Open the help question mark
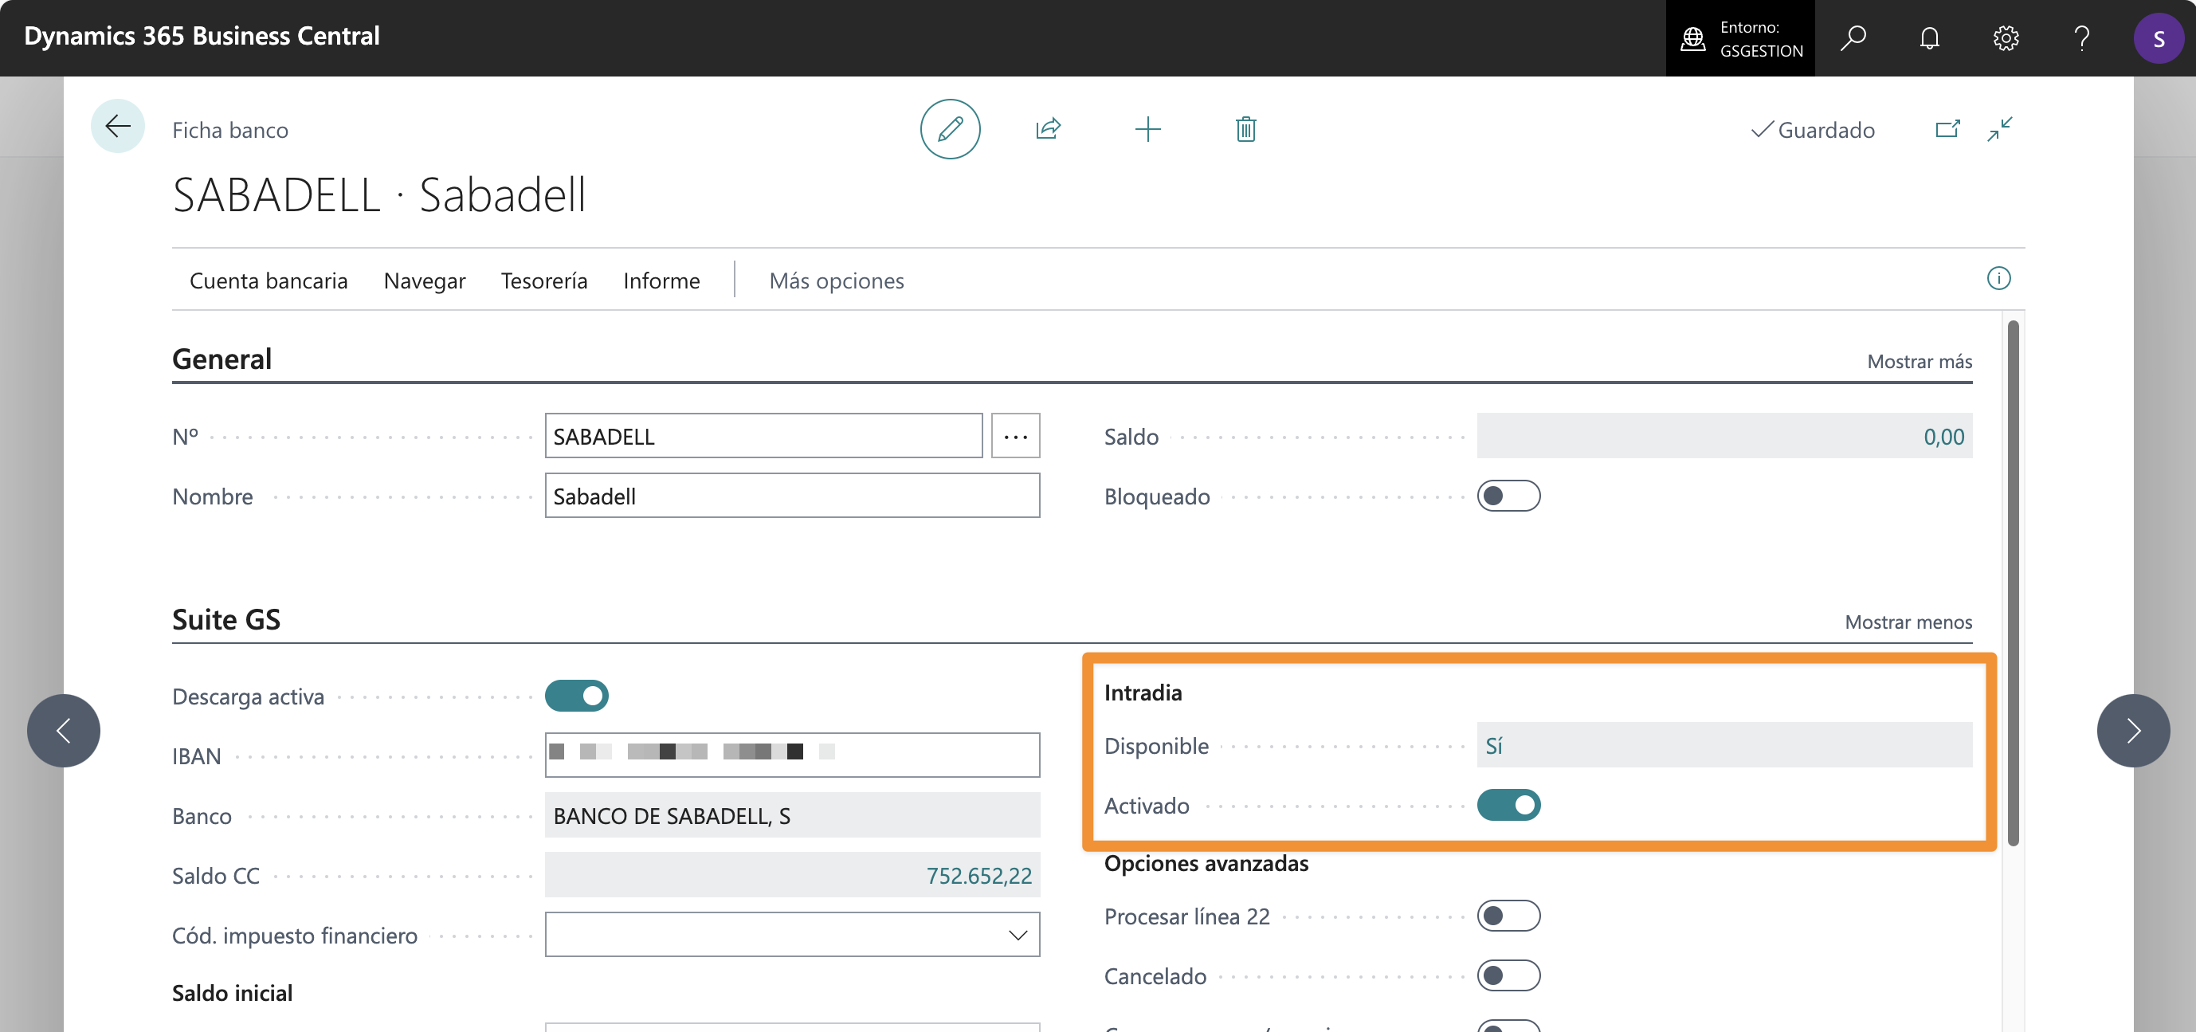Image resolution: width=2196 pixels, height=1032 pixels. [x=2081, y=38]
